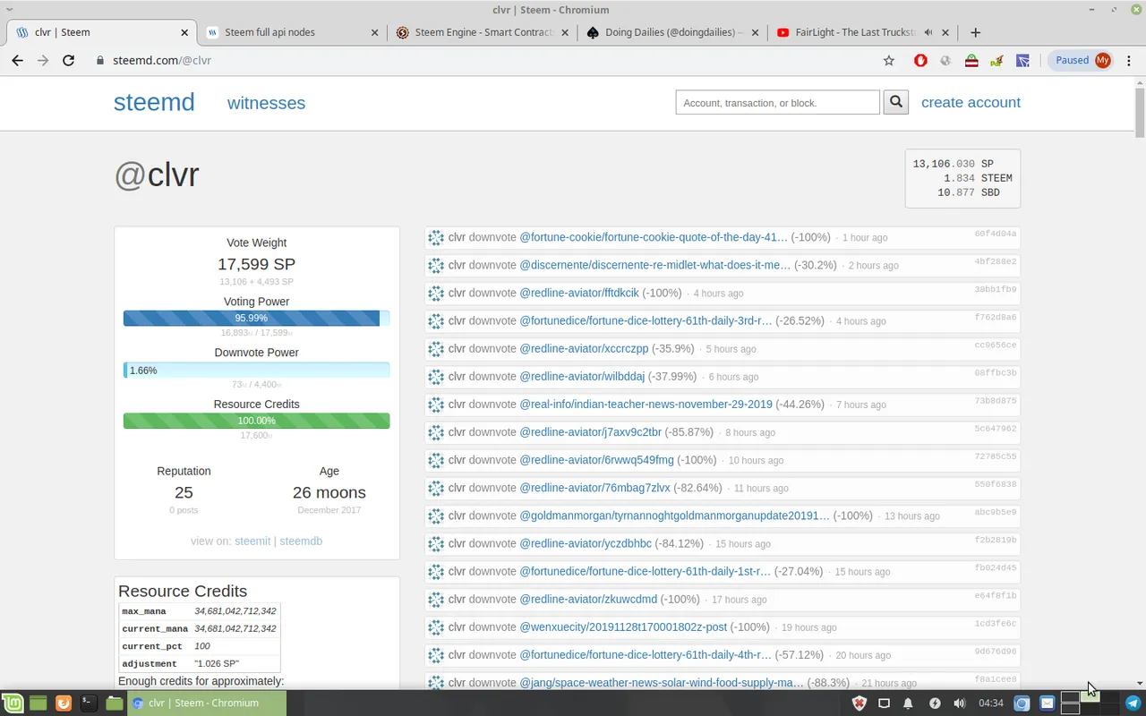
Task: Click the Downvote Power 1.66% bar
Action: [256, 370]
